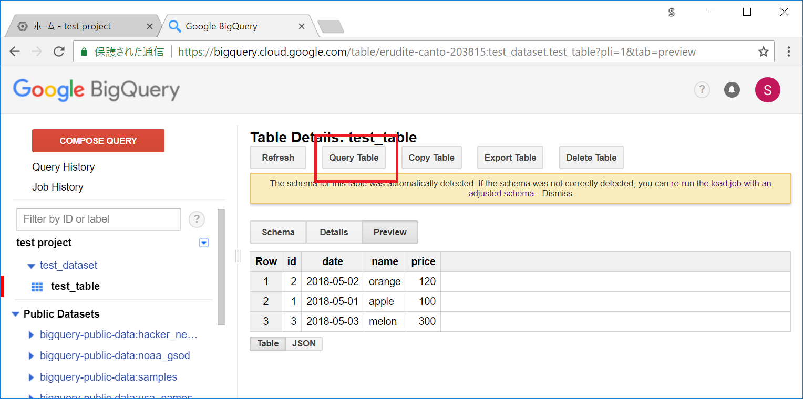Click the Export Table button
This screenshot has height=399, width=803.
click(x=510, y=157)
